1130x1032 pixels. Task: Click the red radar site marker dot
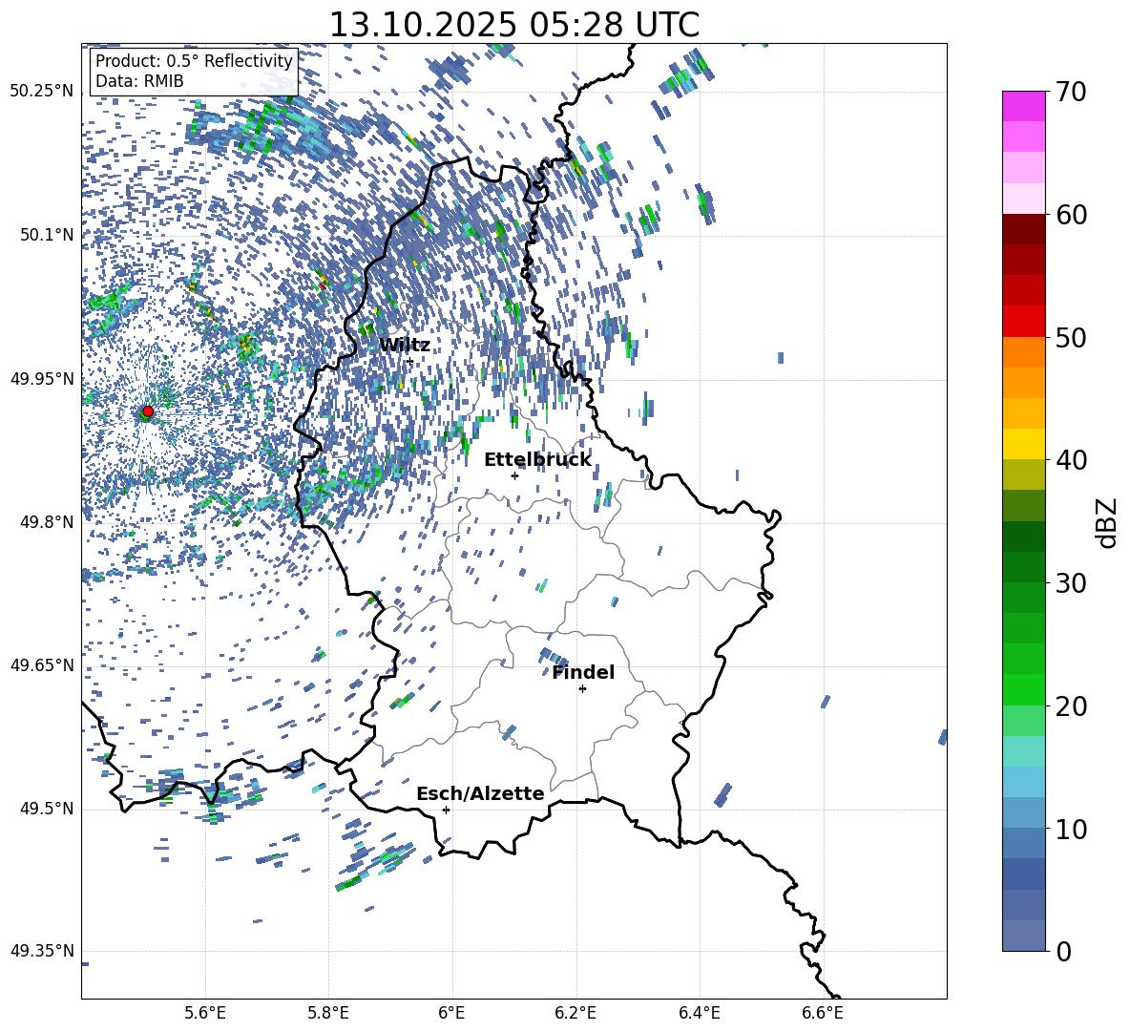pyautogui.click(x=148, y=411)
